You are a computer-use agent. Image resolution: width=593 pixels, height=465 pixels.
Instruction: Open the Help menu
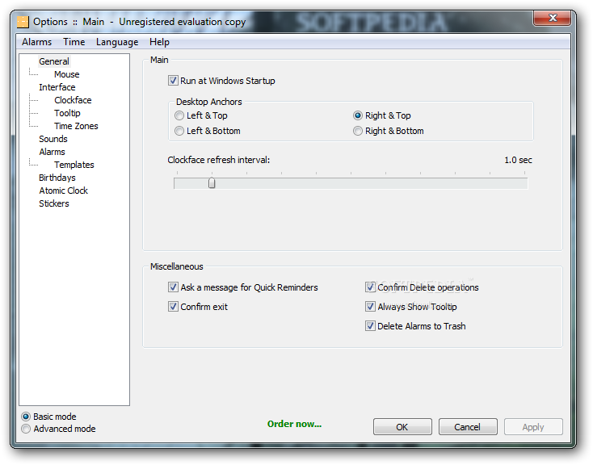click(159, 42)
